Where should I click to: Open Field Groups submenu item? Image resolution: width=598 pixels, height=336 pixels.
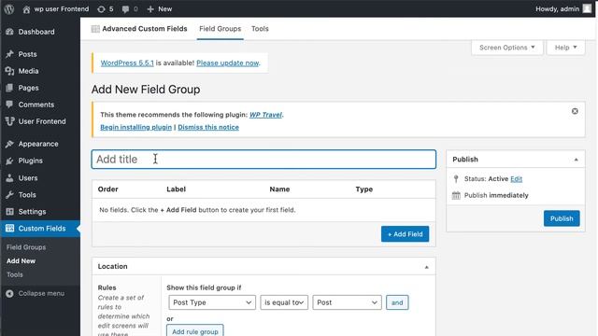coord(26,247)
